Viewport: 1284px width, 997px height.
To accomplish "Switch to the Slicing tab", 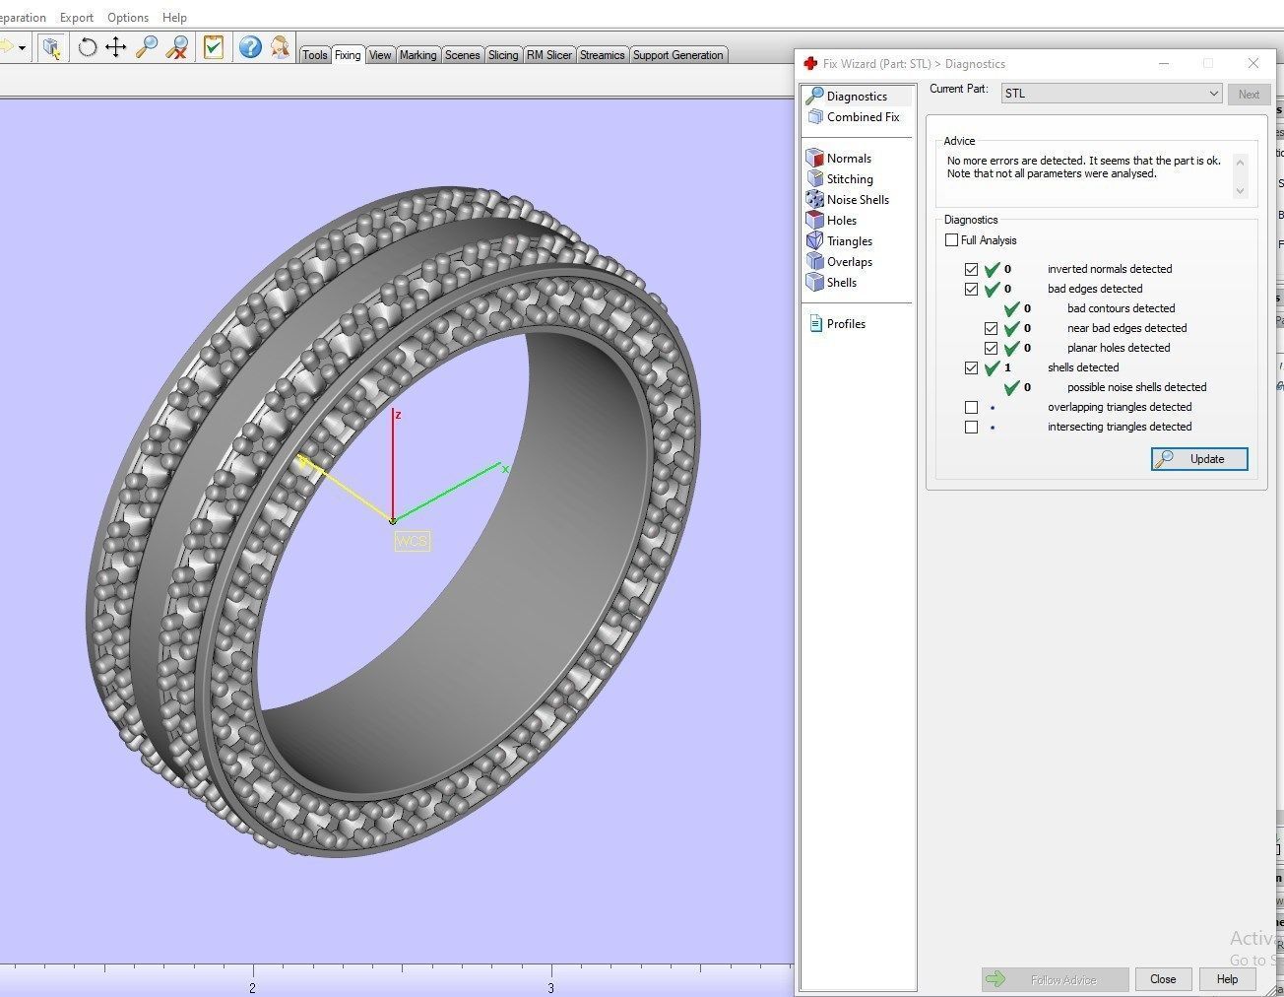I will click(x=503, y=55).
